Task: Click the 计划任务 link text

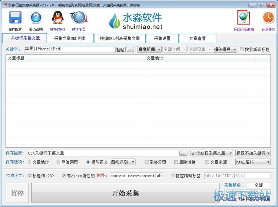Action: (268, 29)
